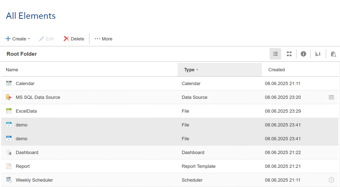This screenshot has height=187, width=340.
Task: Toggle the item info panel
Action: 303,54
